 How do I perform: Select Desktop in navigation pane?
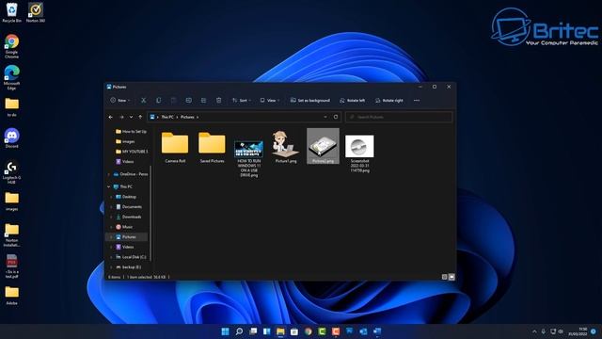pos(126,197)
